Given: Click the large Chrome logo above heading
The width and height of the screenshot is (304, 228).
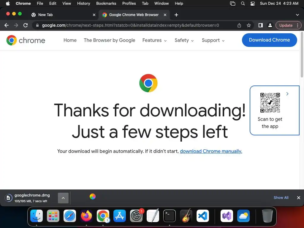Looking at the screenshot, I should (x=148, y=83).
